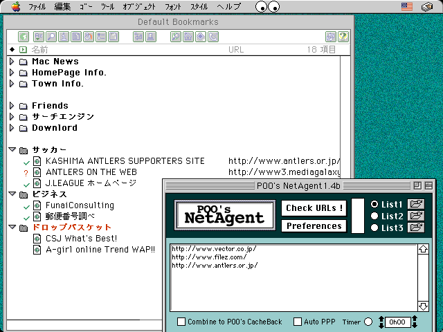Click the bulleted list toolbar icon
This screenshot has width=443, height=332.
coord(101,37)
